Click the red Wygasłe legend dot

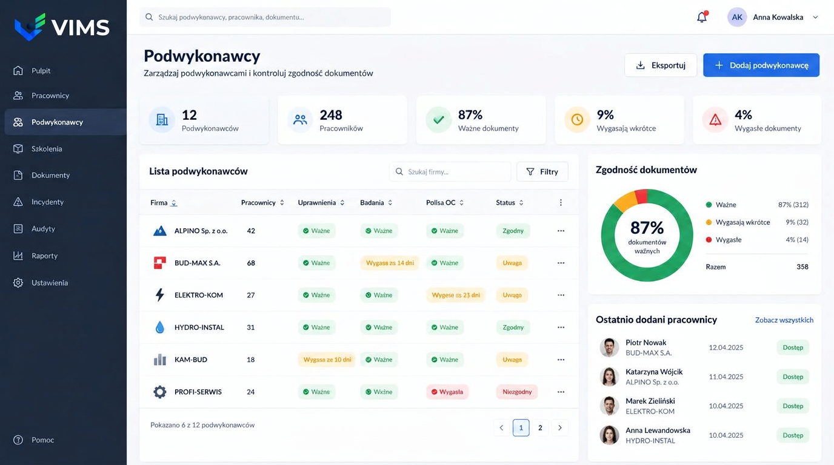click(709, 240)
